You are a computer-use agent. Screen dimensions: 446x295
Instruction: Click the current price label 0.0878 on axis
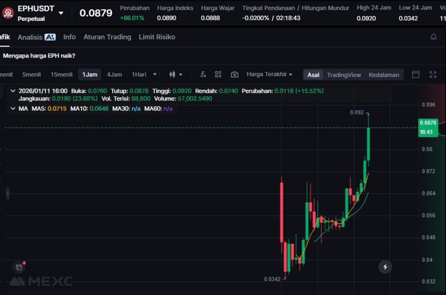click(x=428, y=123)
